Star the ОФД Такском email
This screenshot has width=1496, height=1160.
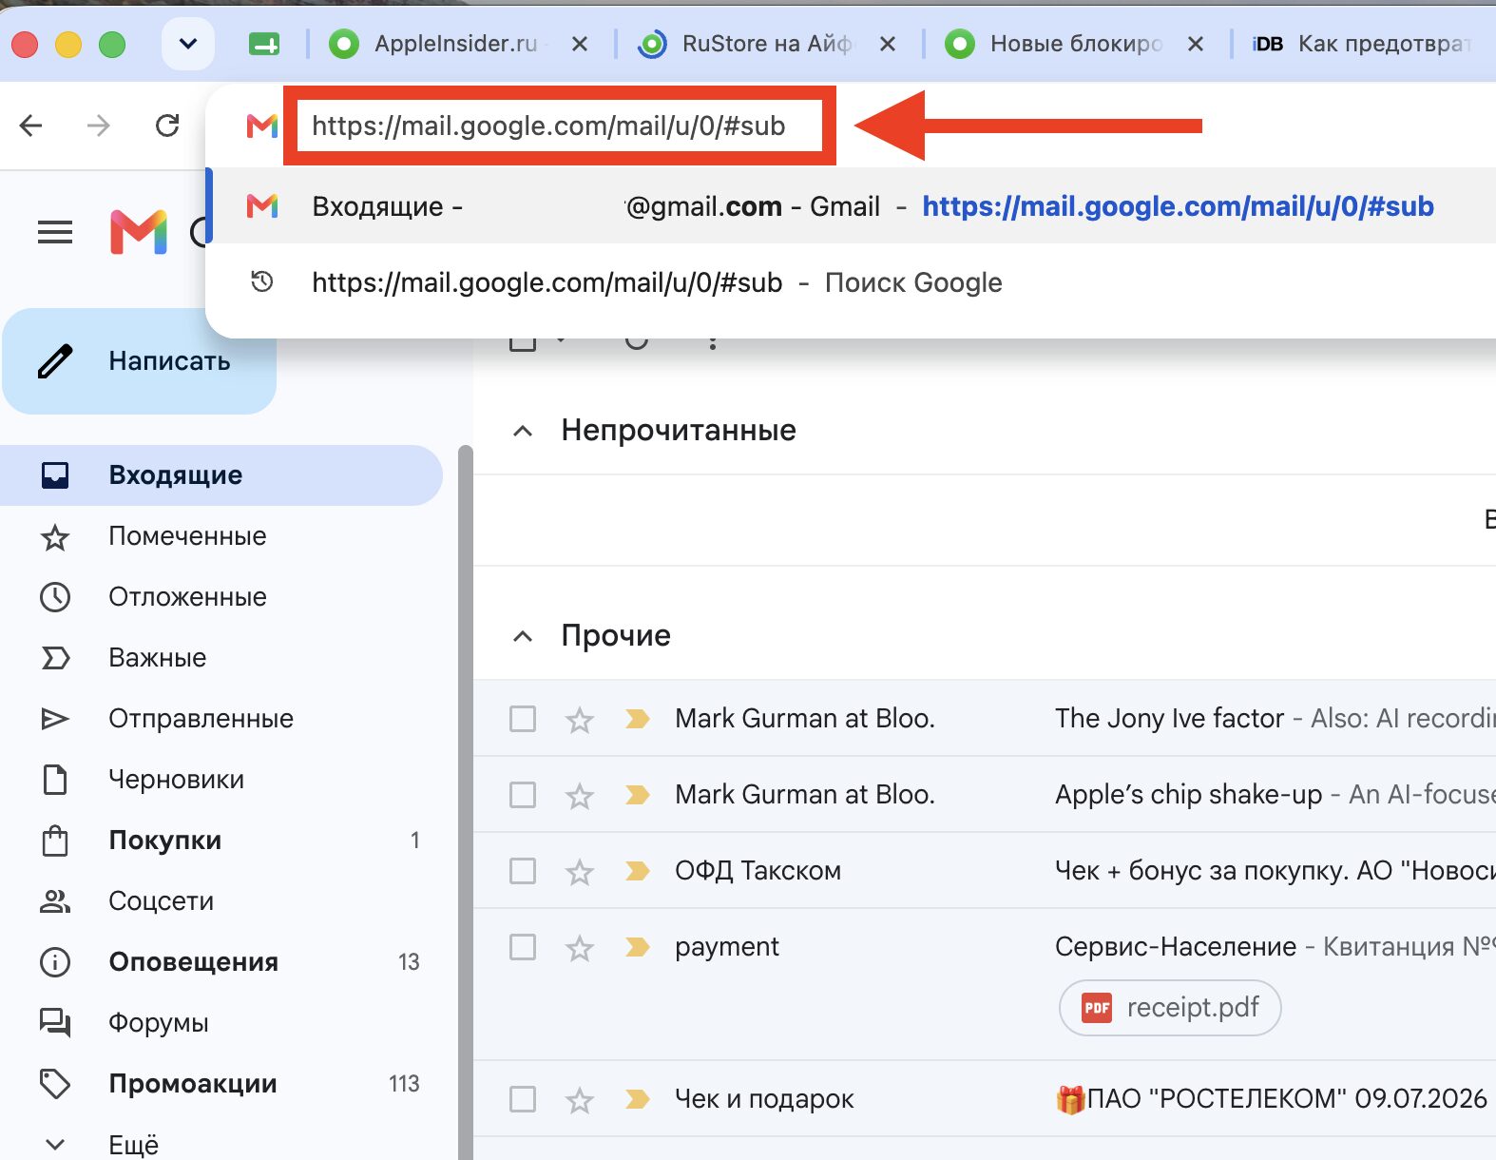[x=580, y=872]
